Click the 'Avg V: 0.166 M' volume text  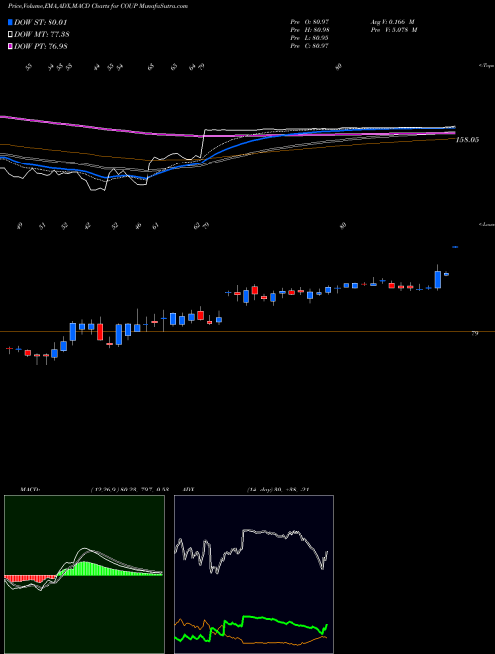(394, 21)
